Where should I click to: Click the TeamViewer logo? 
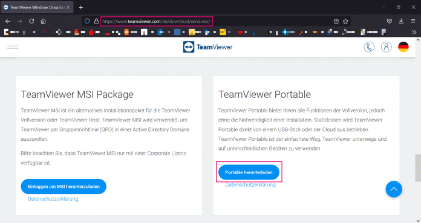click(207, 47)
